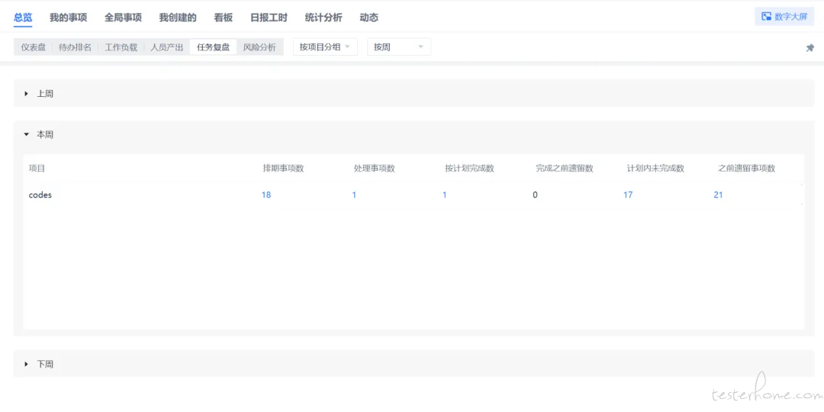Open the 数字大屏 digital screen button
This screenshot has height=412, width=824.
[784, 16]
